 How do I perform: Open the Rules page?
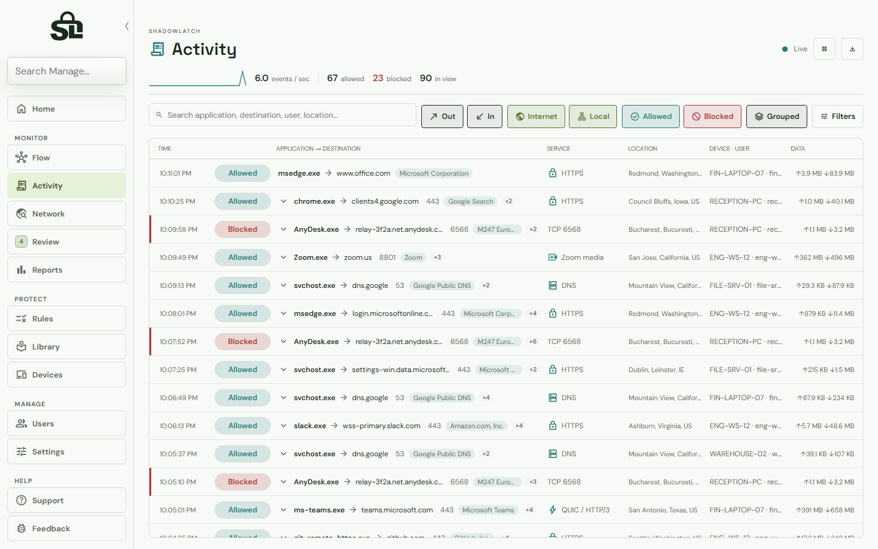pyautogui.click(x=67, y=318)
